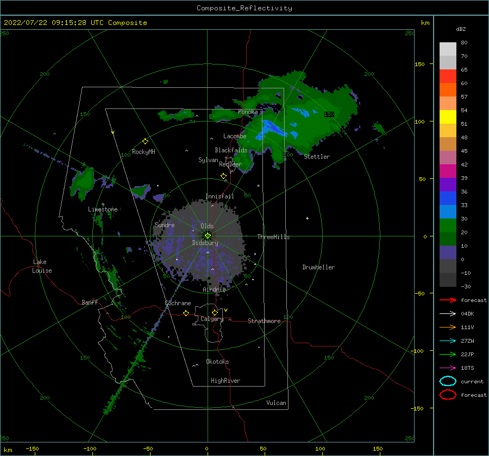Click the RockyMH label

[x=143, y=152]
